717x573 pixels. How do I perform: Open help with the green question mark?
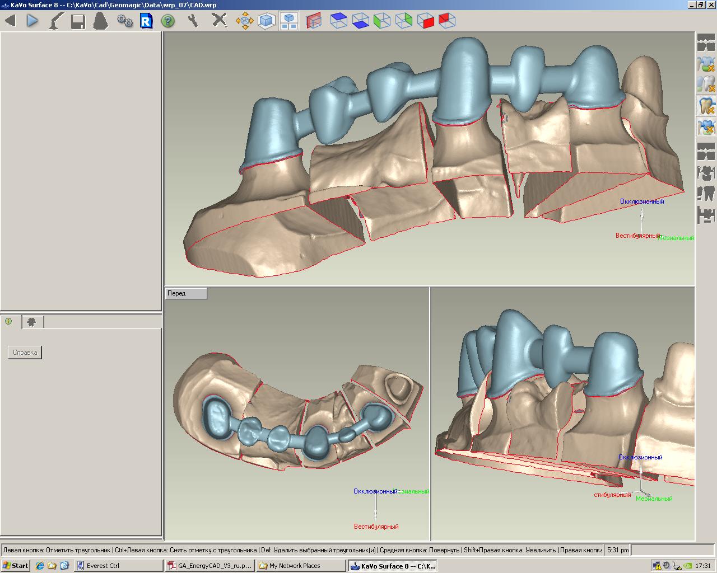click(x=167, y=21)
